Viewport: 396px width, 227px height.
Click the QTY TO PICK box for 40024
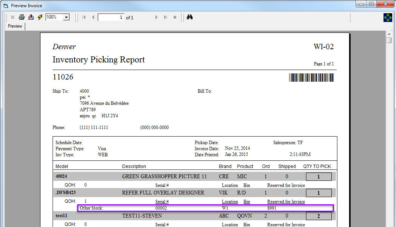319,177
